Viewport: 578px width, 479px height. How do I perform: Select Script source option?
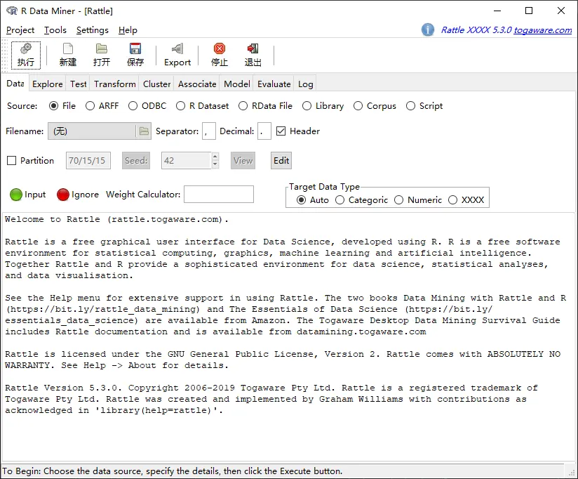click(410, 106)
